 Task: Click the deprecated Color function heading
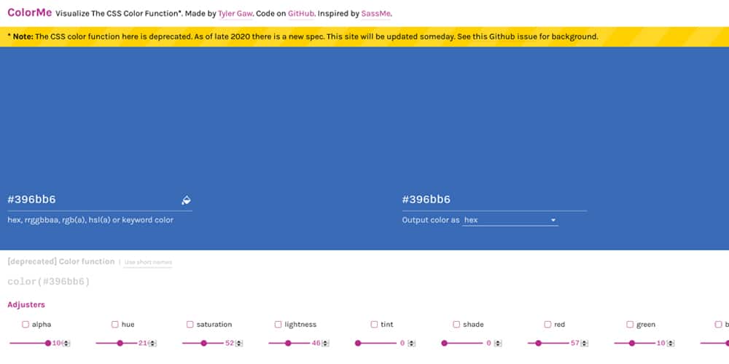61,262
